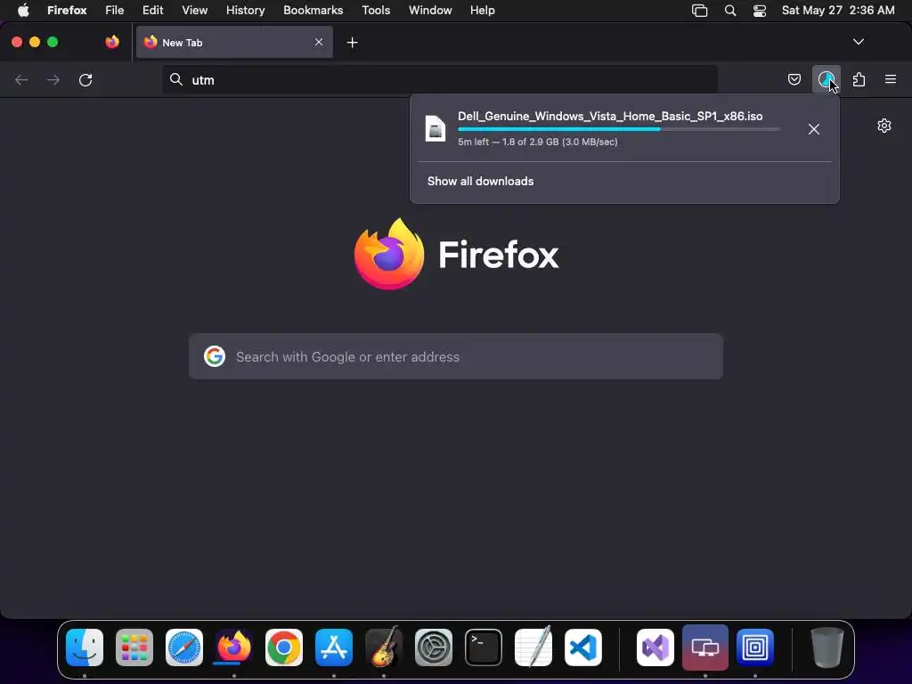Viewport: 912px width, 684px height.
Task: Click the Firefox logo on new tab page
Action: [x=389, y=254]
